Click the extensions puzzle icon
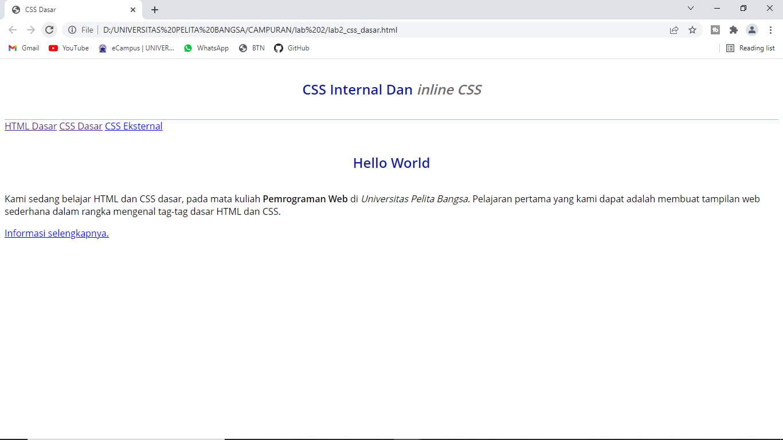Viewport: 783px width, 440px height. [x=734, y=29]
